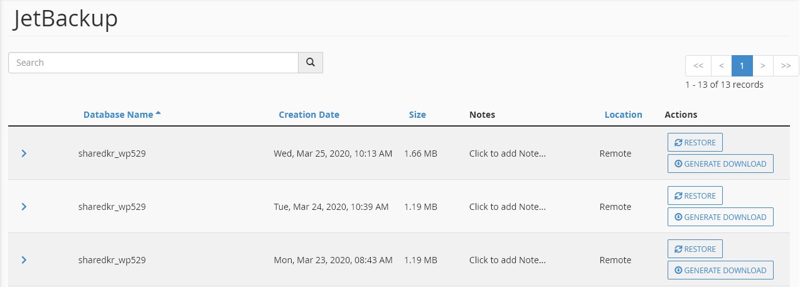The image size is (800, 287).
Task: Generate download for Mar 23 backup
Action: pyautogui.click(x=720, y=270)
